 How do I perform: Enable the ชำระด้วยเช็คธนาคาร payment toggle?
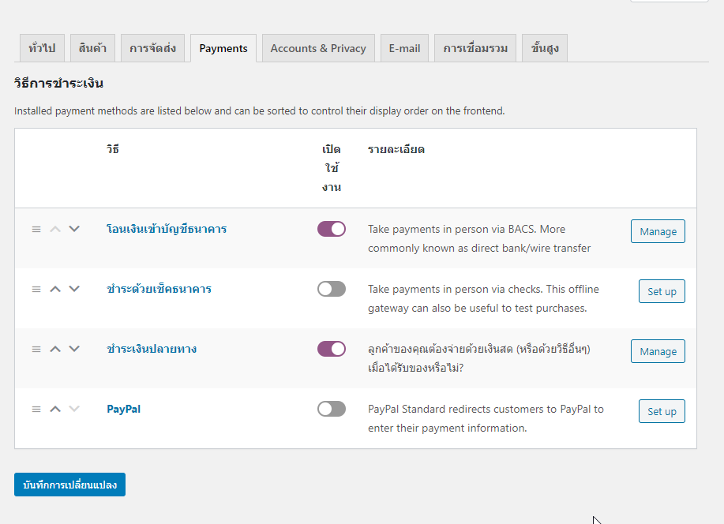click(332, 289)
